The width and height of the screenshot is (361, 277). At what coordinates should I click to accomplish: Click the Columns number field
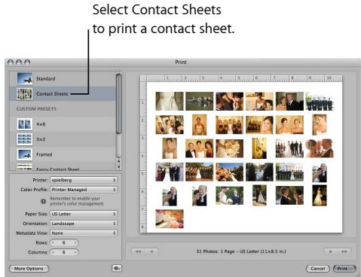[64, 252]
